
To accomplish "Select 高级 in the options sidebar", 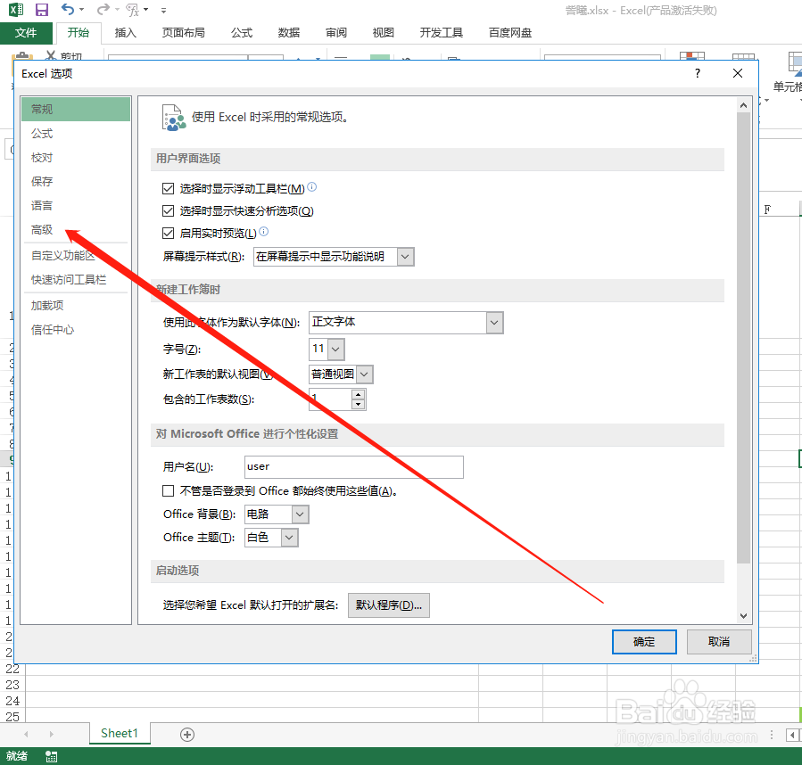I will coord(41,229).
